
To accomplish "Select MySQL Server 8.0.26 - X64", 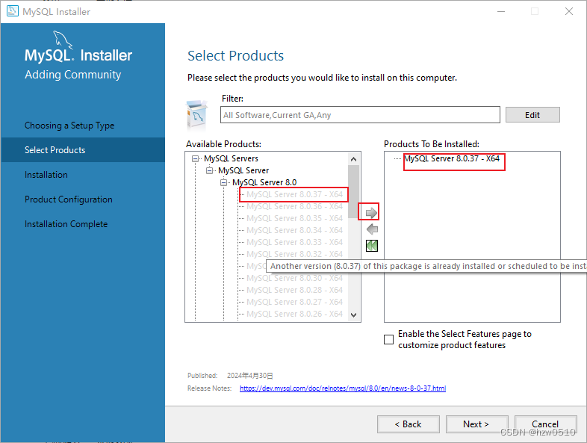I will click(294, 315).
